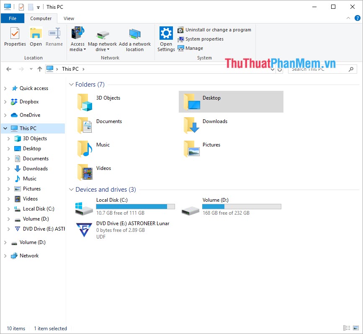Select the Computer ribbon tab
This screenshot has height=334, width=363.
point(41,18)
